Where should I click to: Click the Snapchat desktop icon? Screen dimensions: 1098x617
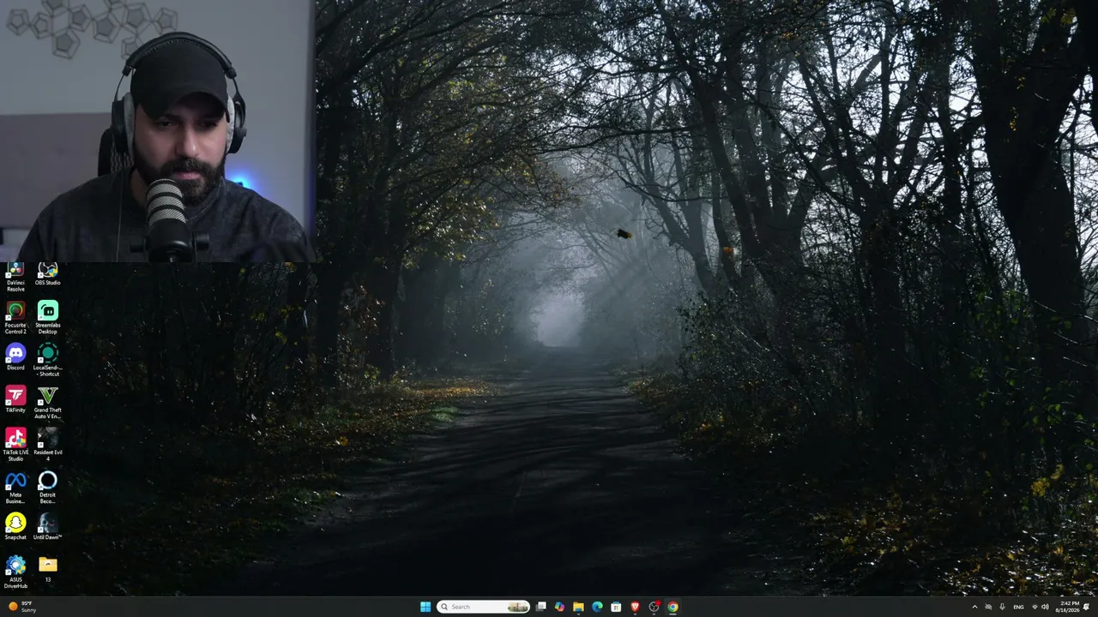click(15, 527)
